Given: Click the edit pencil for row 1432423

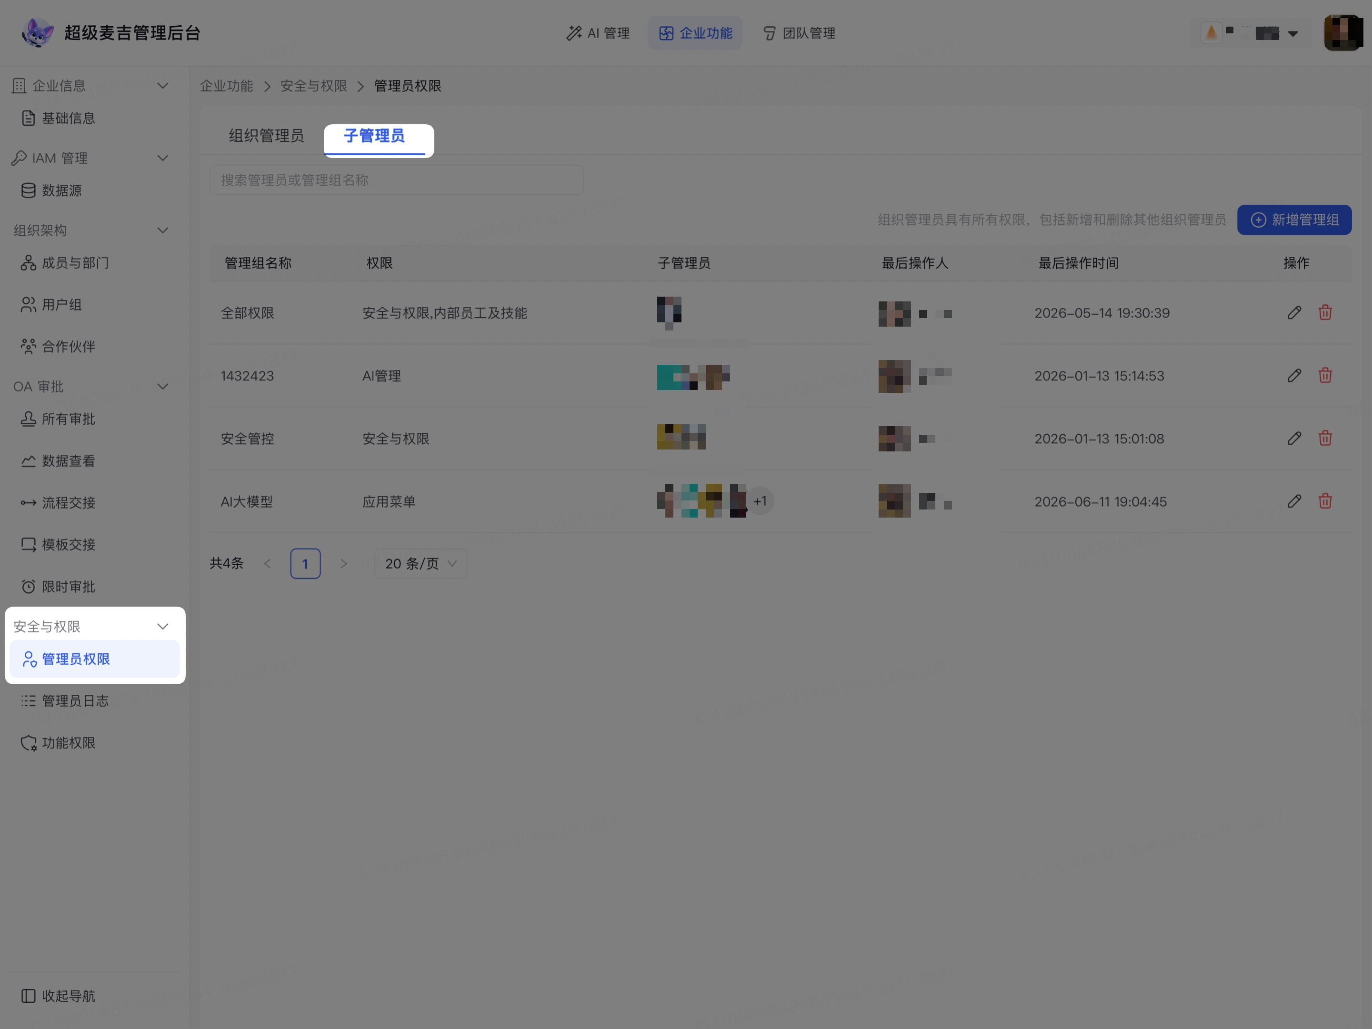Looking at the screenshot, I should [1294, 375].
